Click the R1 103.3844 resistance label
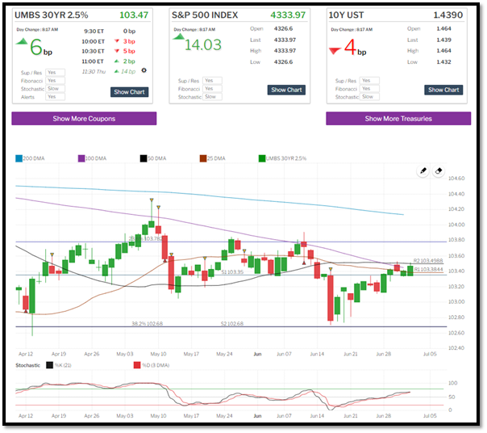Screen dimensions: 487x433 [x=429, y=269]
